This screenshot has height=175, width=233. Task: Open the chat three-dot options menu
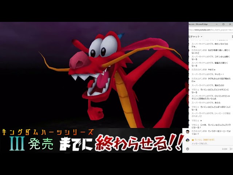click(x=232, y=36)
